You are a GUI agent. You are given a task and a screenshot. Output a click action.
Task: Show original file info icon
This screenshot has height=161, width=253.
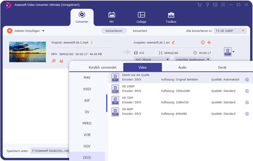[x=92, y=43]
